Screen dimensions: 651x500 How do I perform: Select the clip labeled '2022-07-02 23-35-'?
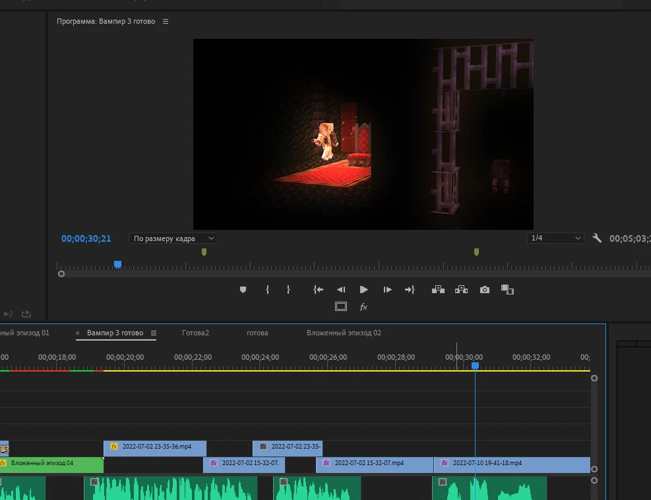pos(288,448)
